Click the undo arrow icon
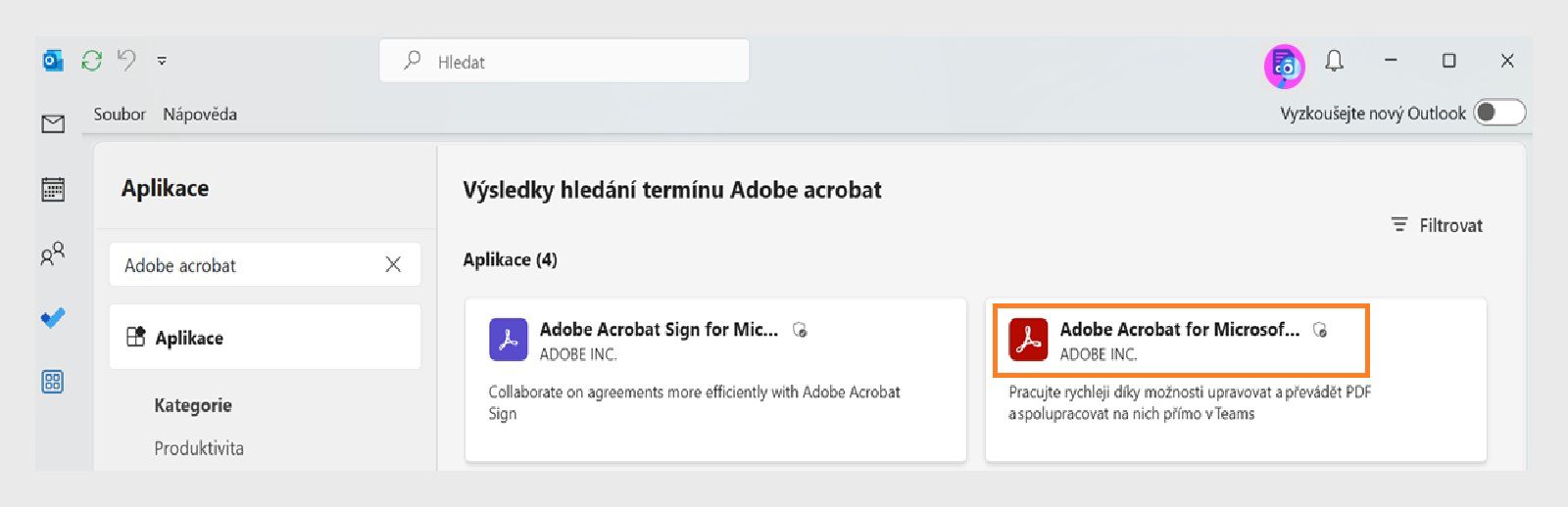This screenshot has height=507, width=1568. (127, 60)
